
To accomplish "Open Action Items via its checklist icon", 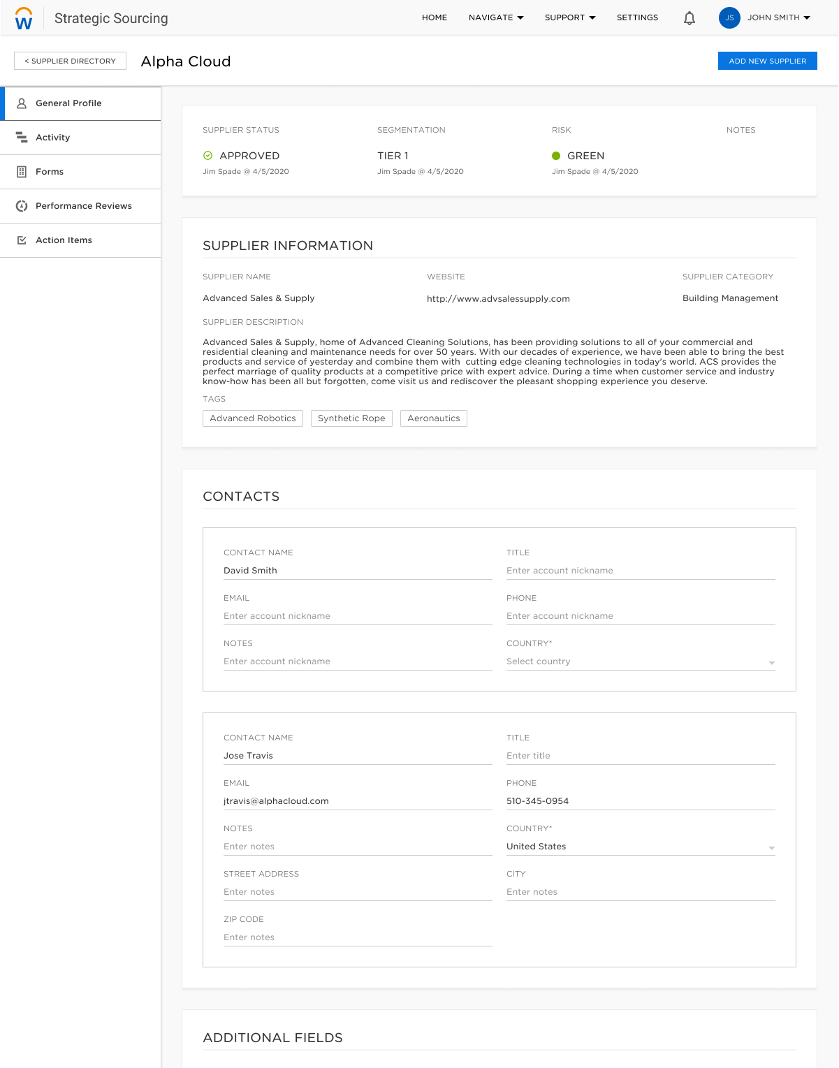I will (22, 240).
